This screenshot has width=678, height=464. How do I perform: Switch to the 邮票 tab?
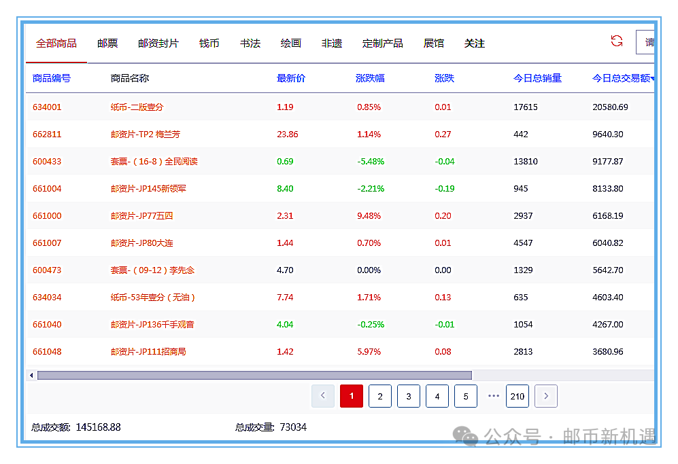coord(107,43)
